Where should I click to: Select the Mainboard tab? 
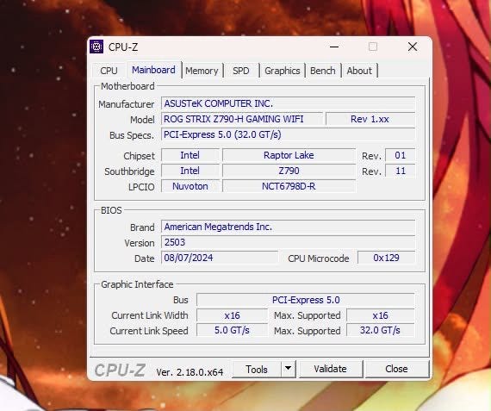pos(153,70)
